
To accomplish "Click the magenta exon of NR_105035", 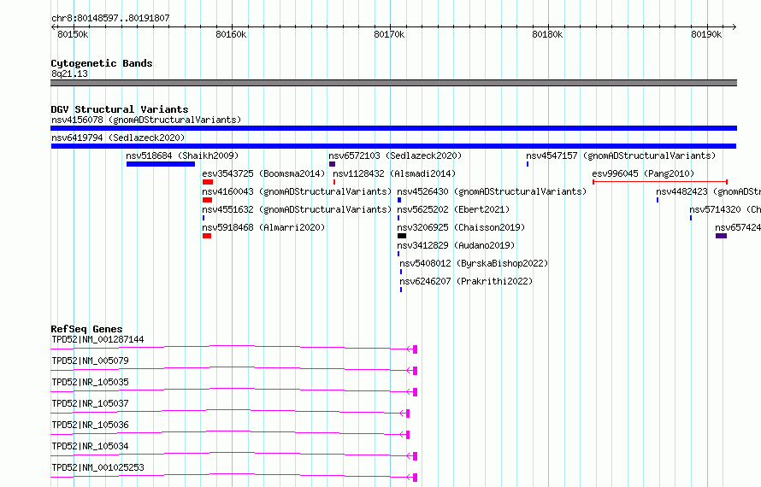I will click(x=415, y=392).
